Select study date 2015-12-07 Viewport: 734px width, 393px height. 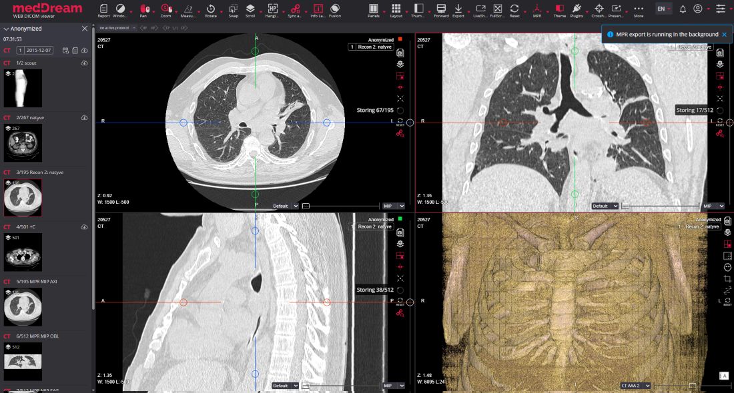click(x=35, y=50)
